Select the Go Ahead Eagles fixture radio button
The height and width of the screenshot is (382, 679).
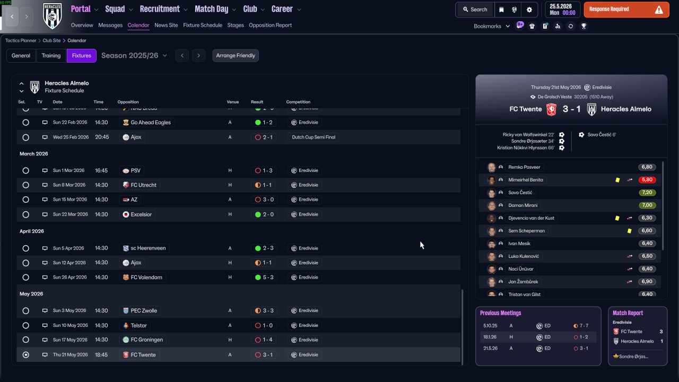coord(25,123)
